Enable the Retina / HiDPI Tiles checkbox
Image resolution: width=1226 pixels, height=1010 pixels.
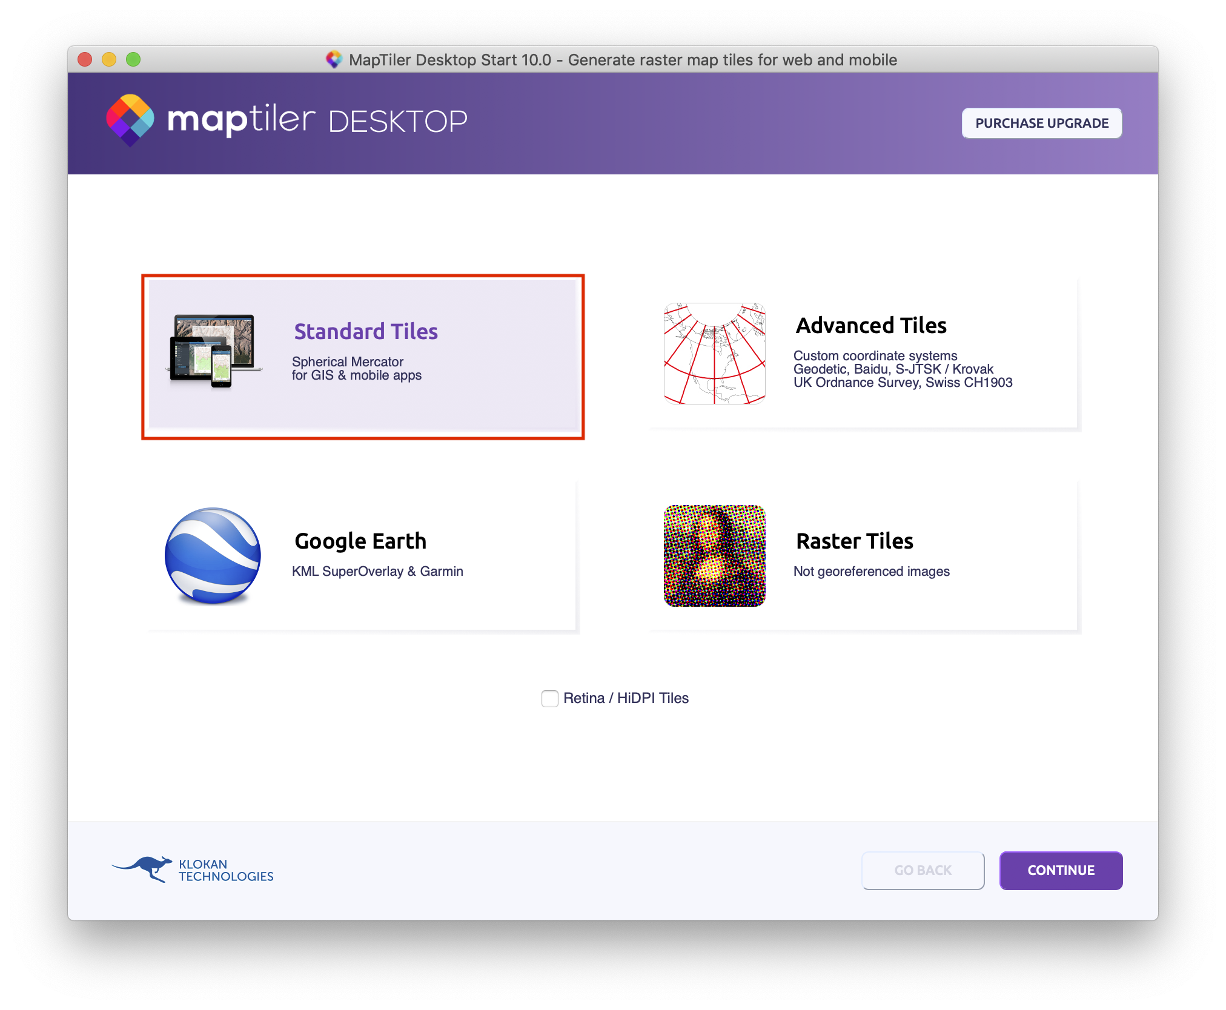[x=549, y=698]
